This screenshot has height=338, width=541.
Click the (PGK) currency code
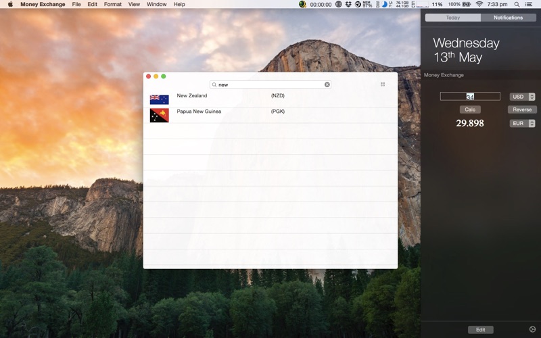pyautogui.click(x=278, y=112)
